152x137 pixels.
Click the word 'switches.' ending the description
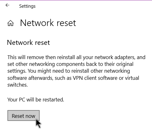[18, 85]
